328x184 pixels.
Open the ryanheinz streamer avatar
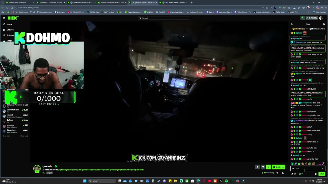coord(37,168)
